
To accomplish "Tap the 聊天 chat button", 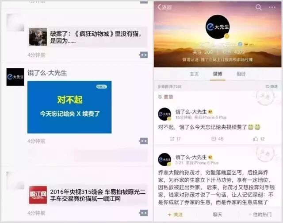I will (217, 215).
